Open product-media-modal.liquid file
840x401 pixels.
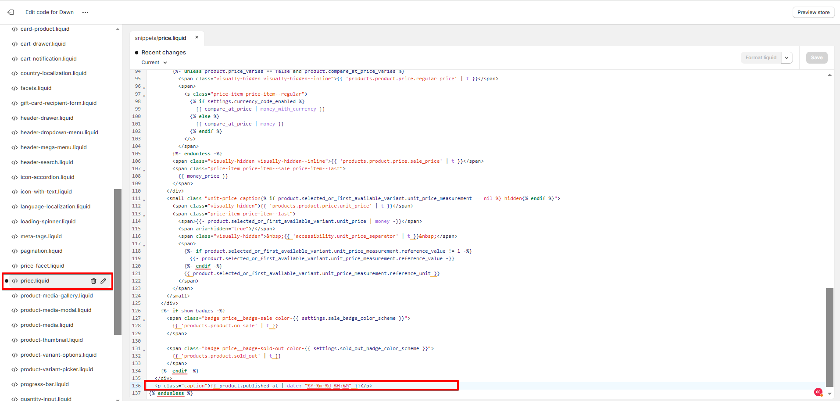point(56,310)
